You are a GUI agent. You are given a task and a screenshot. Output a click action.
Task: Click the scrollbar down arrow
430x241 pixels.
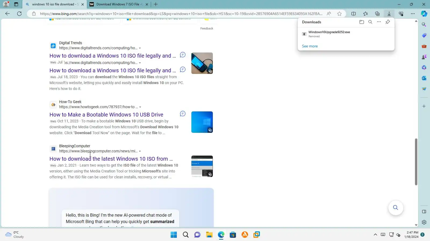tap(416, 225)
